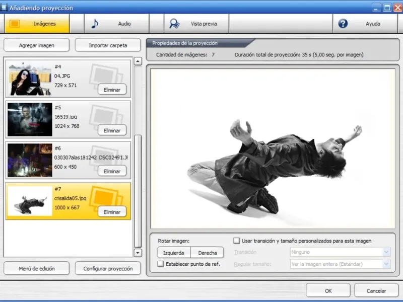Image resolution: width=403 pixels, height=302 pixels.
Task: Rotate image with Izquierda button
Action: (174, 253)
